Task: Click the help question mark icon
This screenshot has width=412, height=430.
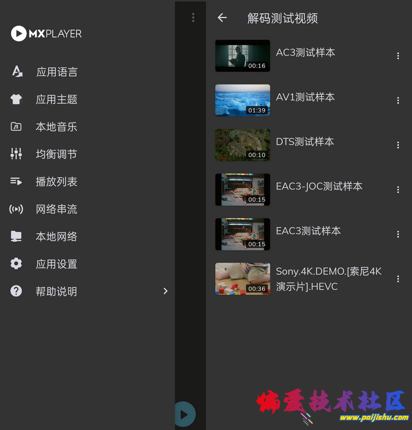Action: coord(16,291)
